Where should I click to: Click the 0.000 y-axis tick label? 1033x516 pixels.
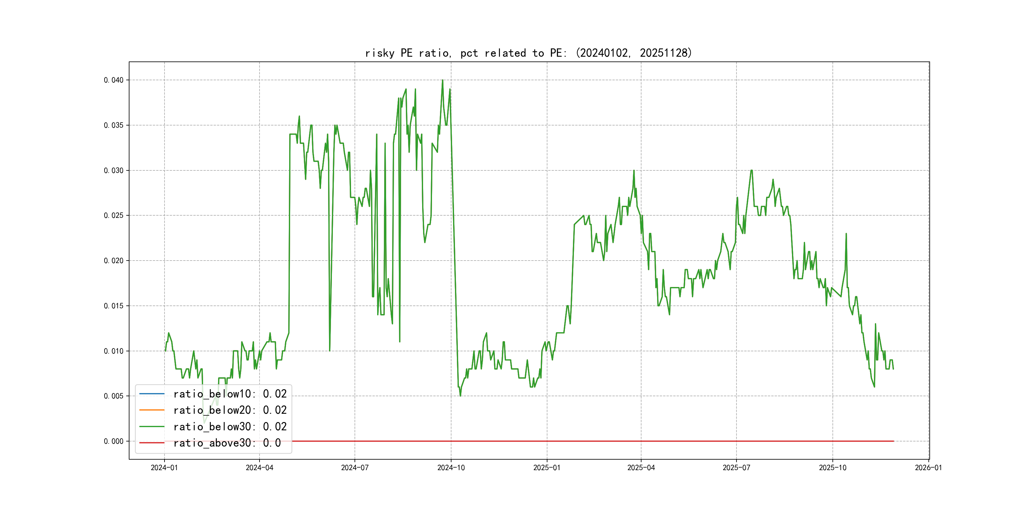click(x=114, y=441)
